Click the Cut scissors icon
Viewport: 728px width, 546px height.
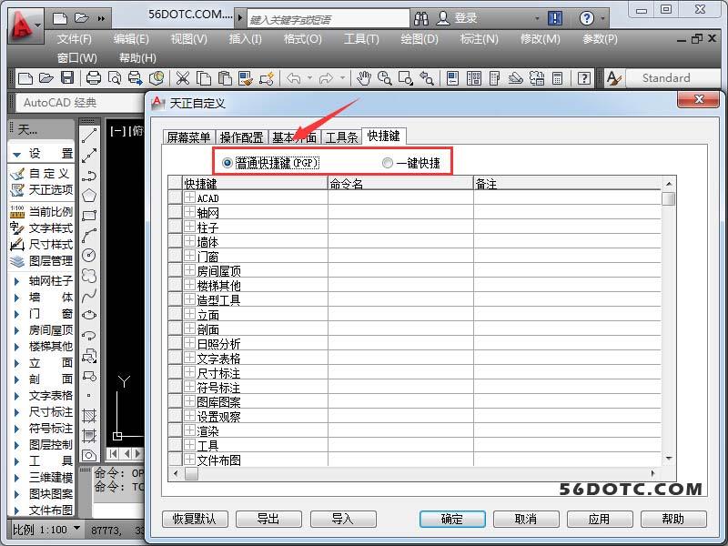point(183,79)
